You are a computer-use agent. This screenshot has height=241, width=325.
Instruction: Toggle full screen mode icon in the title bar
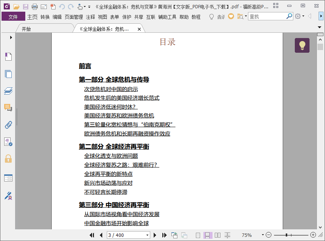pos(276,6)
